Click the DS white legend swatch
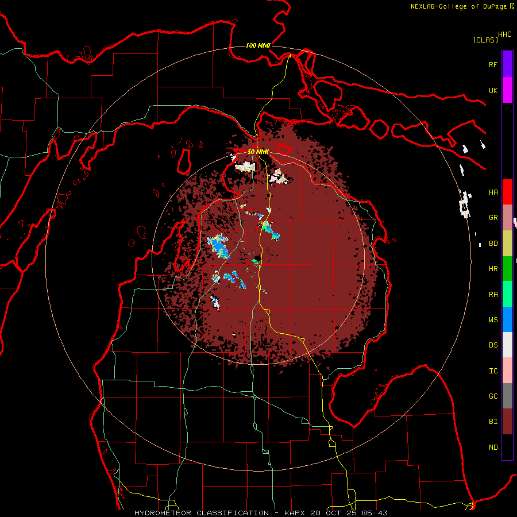This screenshot has width=517, height=517. click(507, 345)
